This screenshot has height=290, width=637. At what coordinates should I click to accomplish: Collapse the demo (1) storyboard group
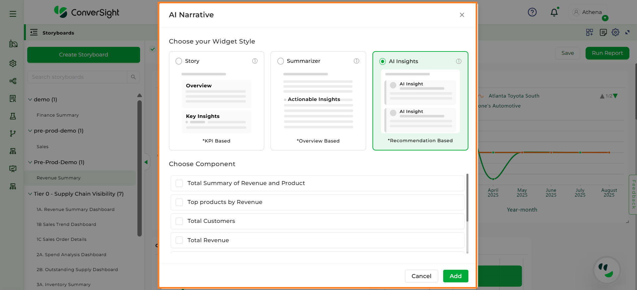30,99
